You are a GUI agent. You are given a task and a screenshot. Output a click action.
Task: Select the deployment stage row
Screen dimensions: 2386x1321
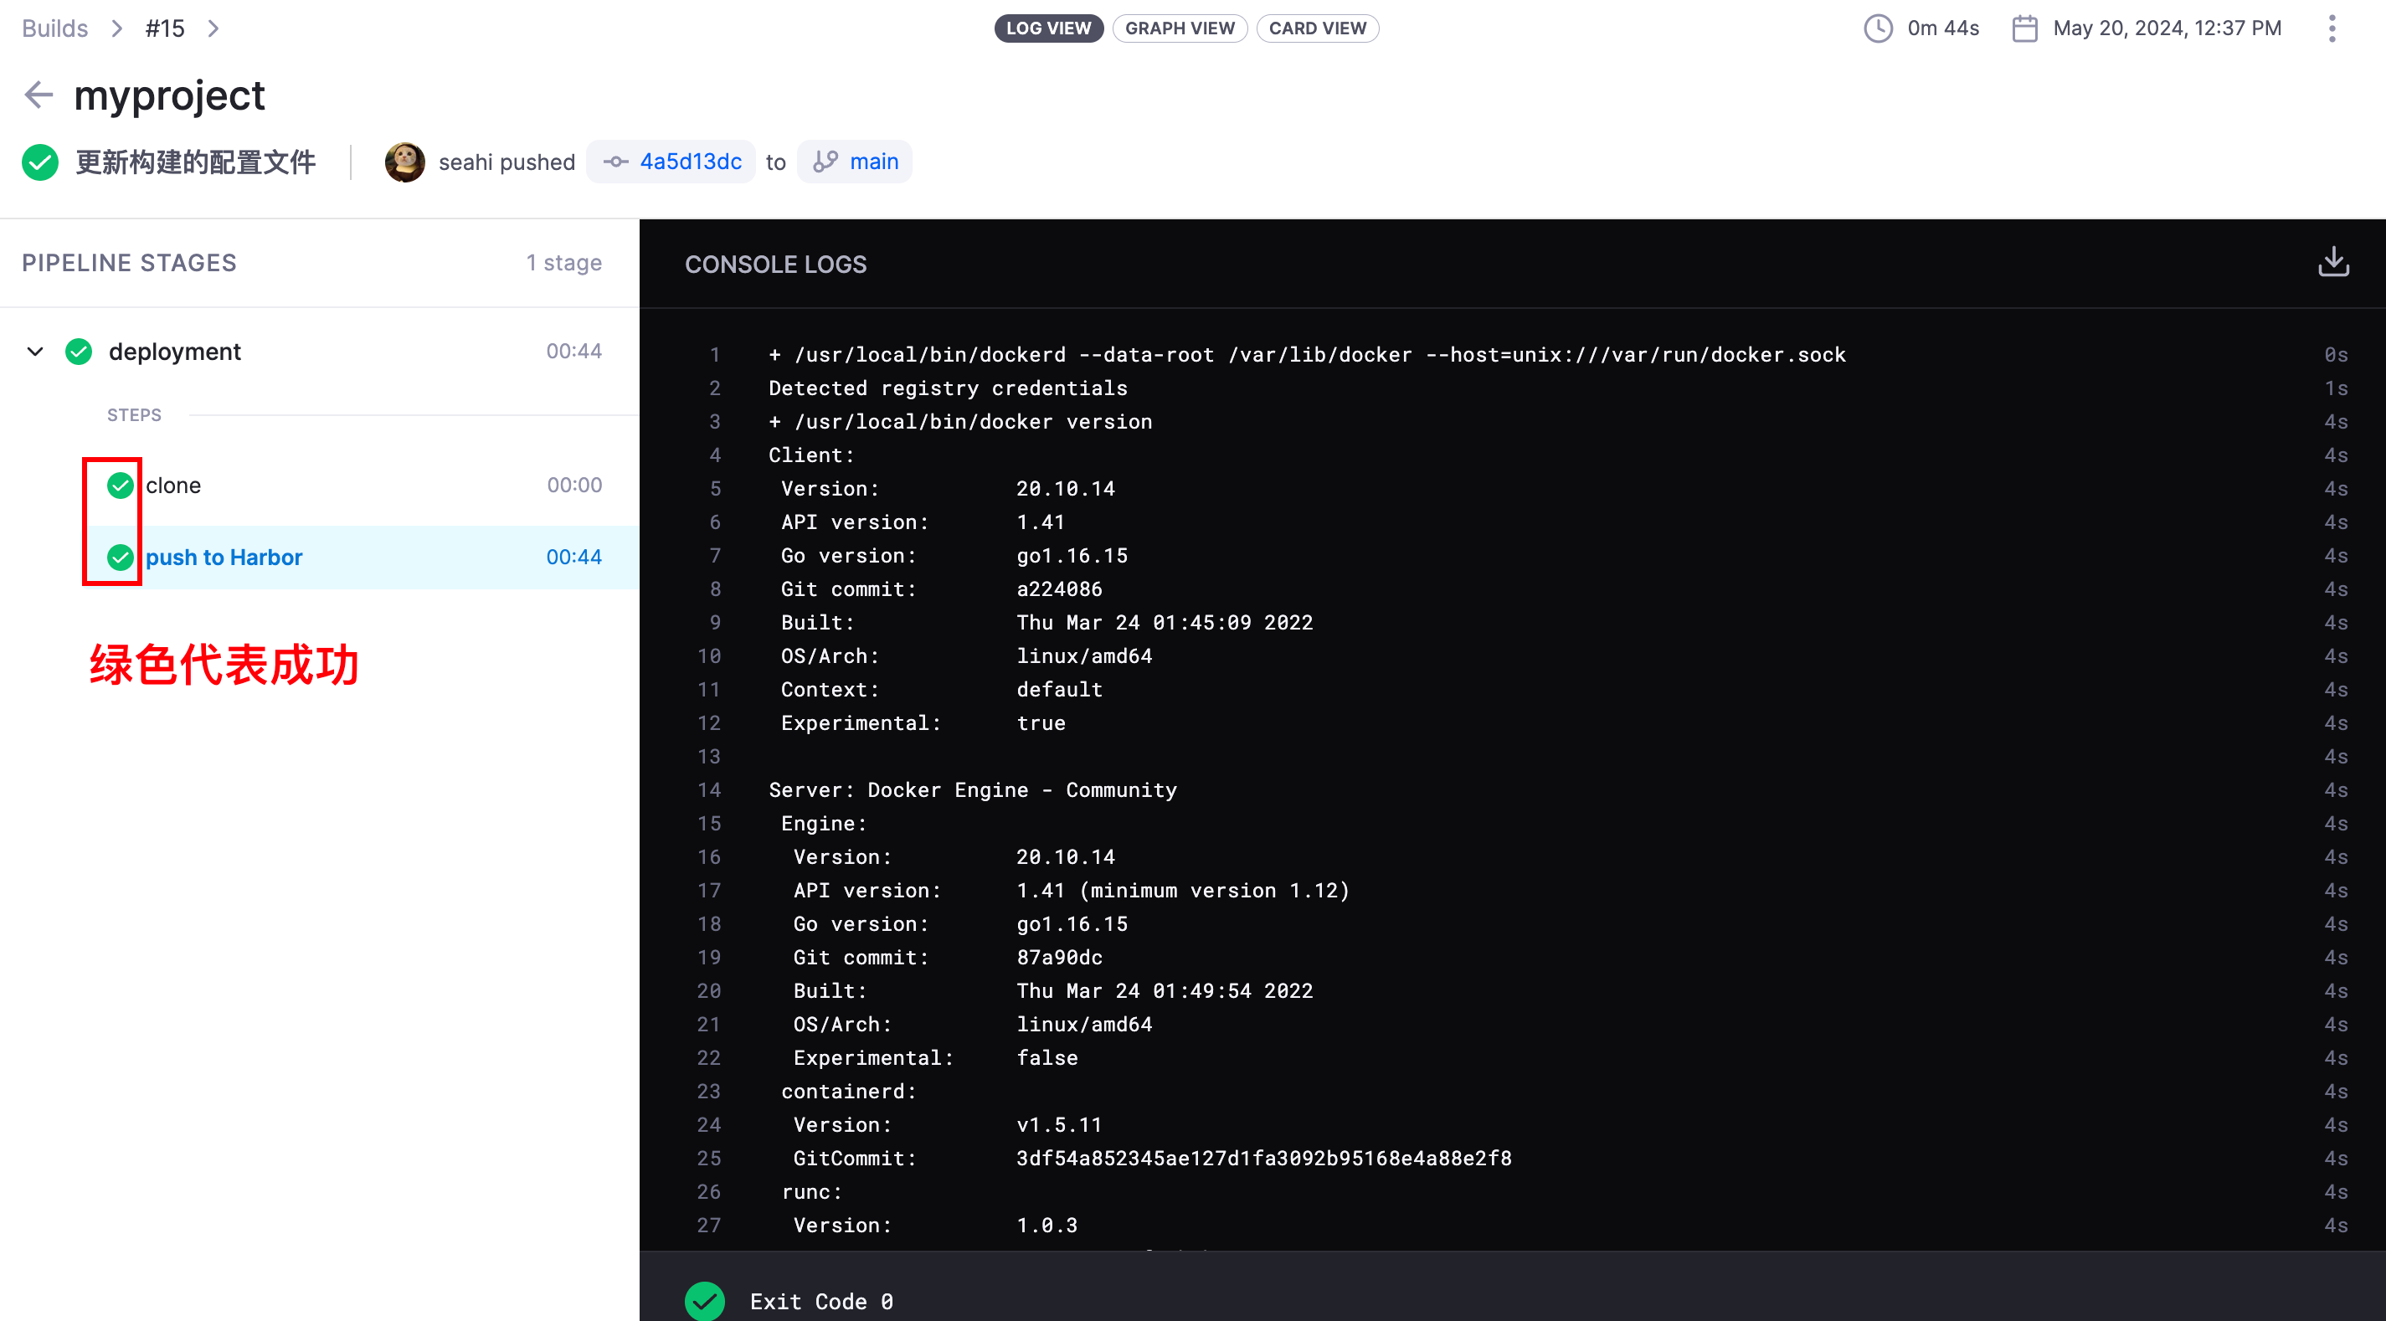point(320,352)
